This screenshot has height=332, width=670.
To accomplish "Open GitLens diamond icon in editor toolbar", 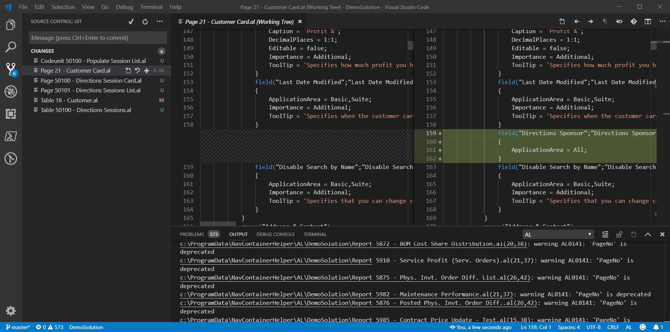I will pyautogui.click(x=634, y=22).
